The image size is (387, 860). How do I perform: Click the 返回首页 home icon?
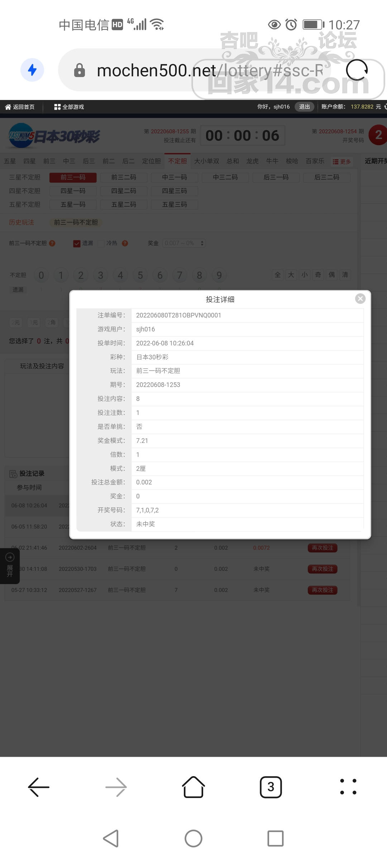coord(8,107)
